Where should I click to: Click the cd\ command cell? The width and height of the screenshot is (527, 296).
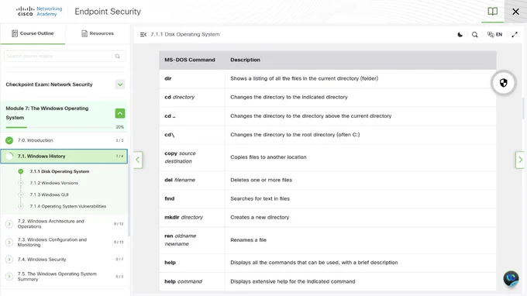point(192,135)
